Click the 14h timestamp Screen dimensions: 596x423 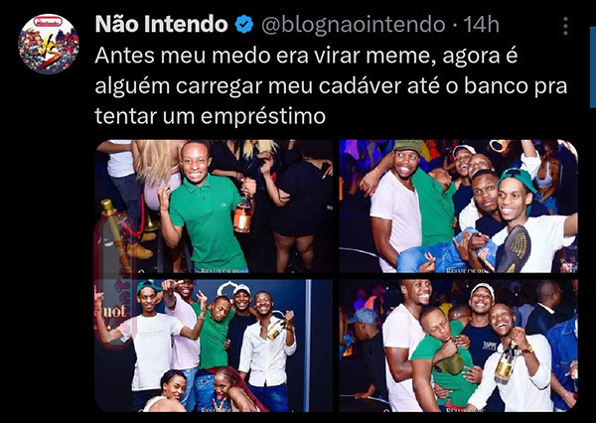tap(481, 25)
